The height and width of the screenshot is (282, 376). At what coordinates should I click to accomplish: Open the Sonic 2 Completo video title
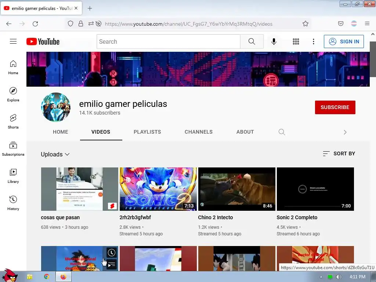tap(297, 217)
